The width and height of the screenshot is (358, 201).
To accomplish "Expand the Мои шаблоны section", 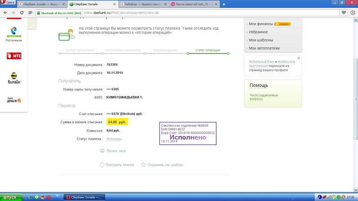I will click(x=260, y=40).
